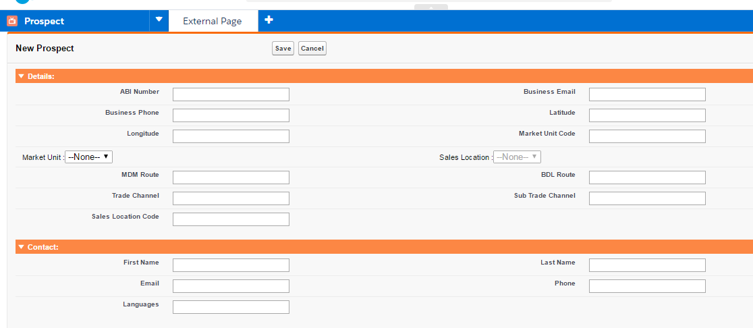Image resolution: width=753 pixels, height=328 pixels.
Task: Click into the Longitude field
Action: click(x=231, y=136)
